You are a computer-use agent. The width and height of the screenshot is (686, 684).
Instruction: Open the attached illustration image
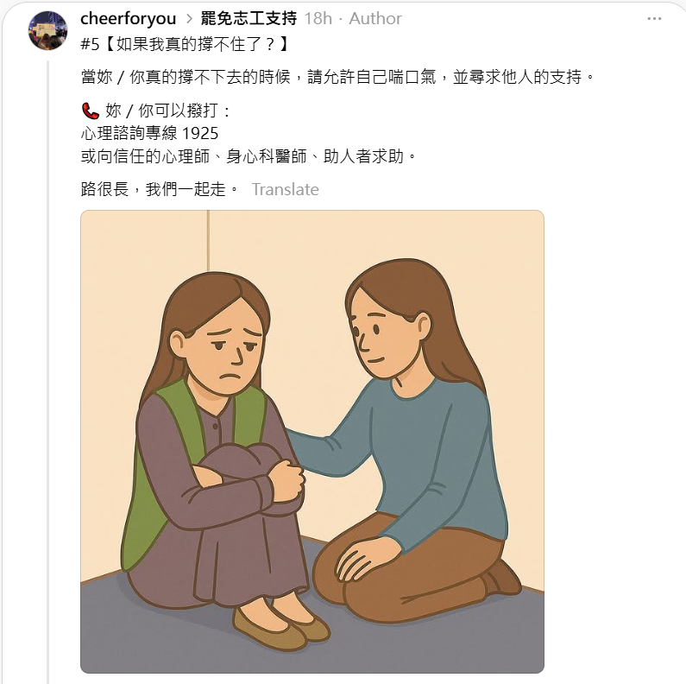point(312,441)
